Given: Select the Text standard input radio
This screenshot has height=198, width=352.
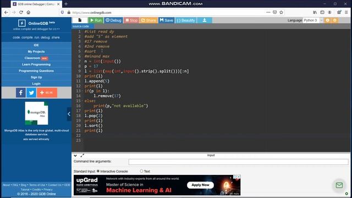Looking at the screenshot, I should pyautogui.click(x=141, y=171).
